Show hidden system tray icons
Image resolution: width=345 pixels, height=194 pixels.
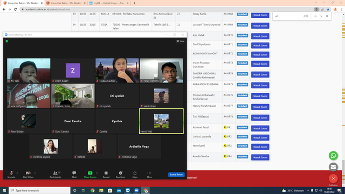[308, 190]
